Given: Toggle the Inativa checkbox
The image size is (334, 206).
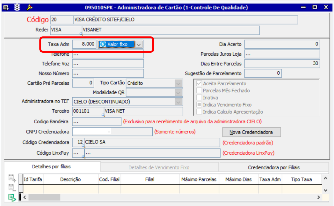Looking at the screenshot, I should point(199,97).
